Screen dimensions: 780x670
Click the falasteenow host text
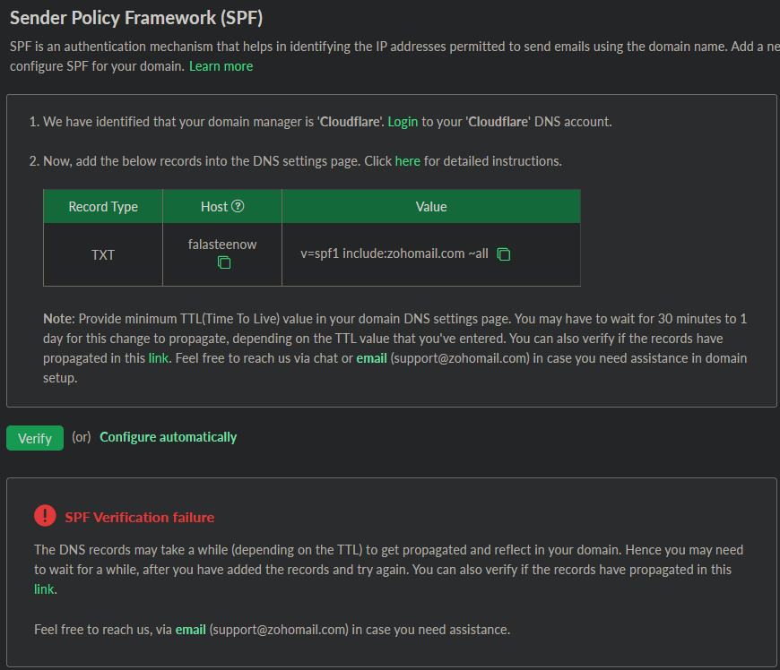pos(222,245)
